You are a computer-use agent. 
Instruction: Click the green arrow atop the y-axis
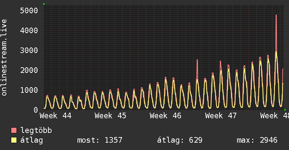(44, 4)
